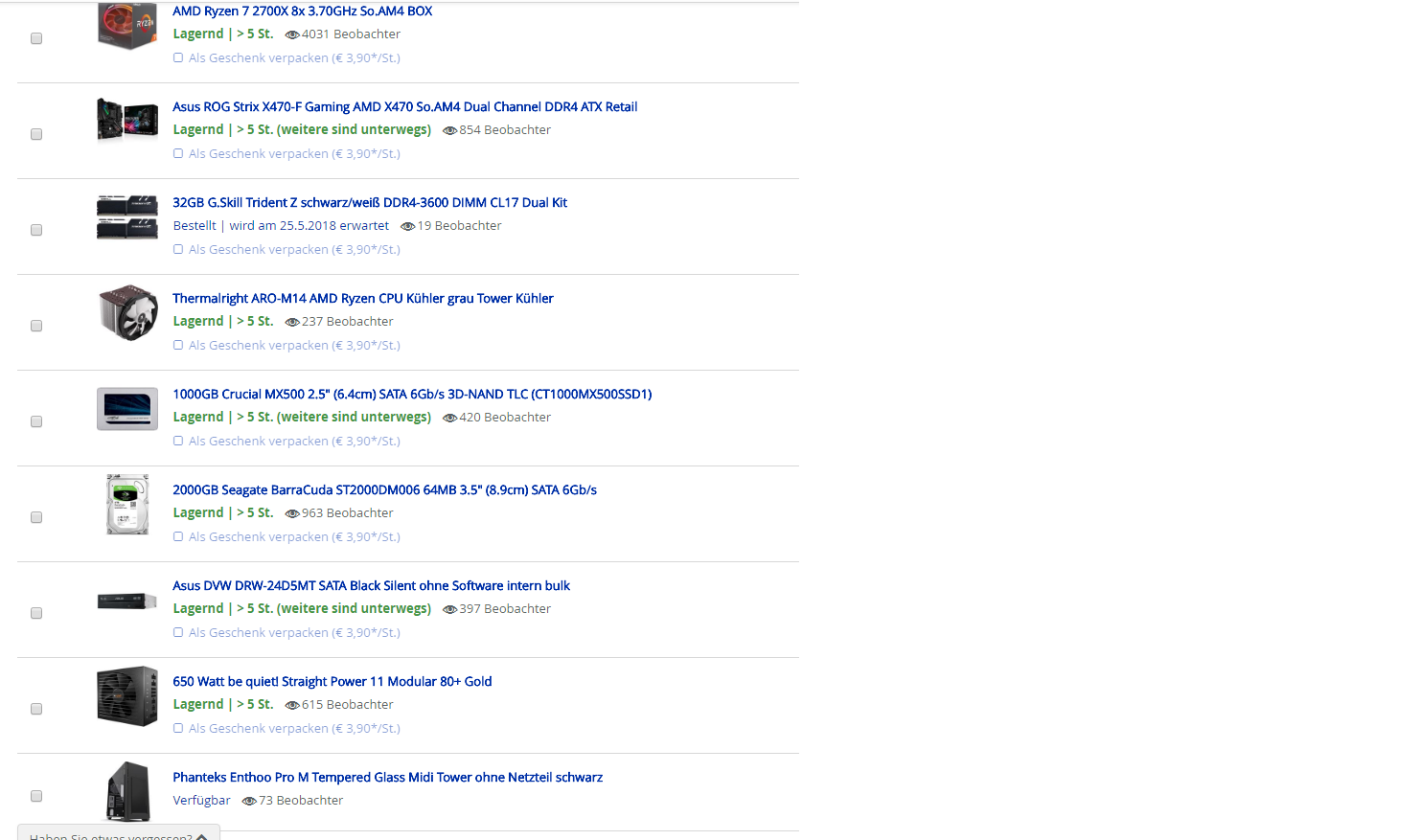Click the eye icon beside 19 Beobachter

click(407, 226)
